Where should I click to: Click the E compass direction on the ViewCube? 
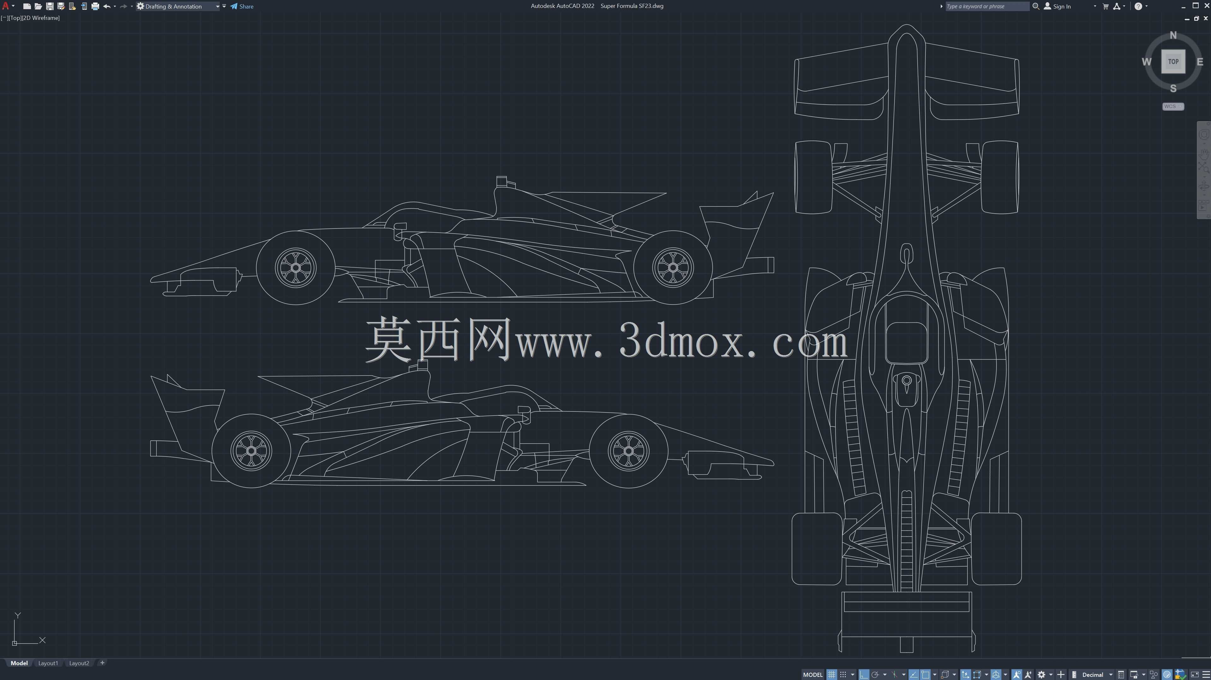coord(1200,62)
